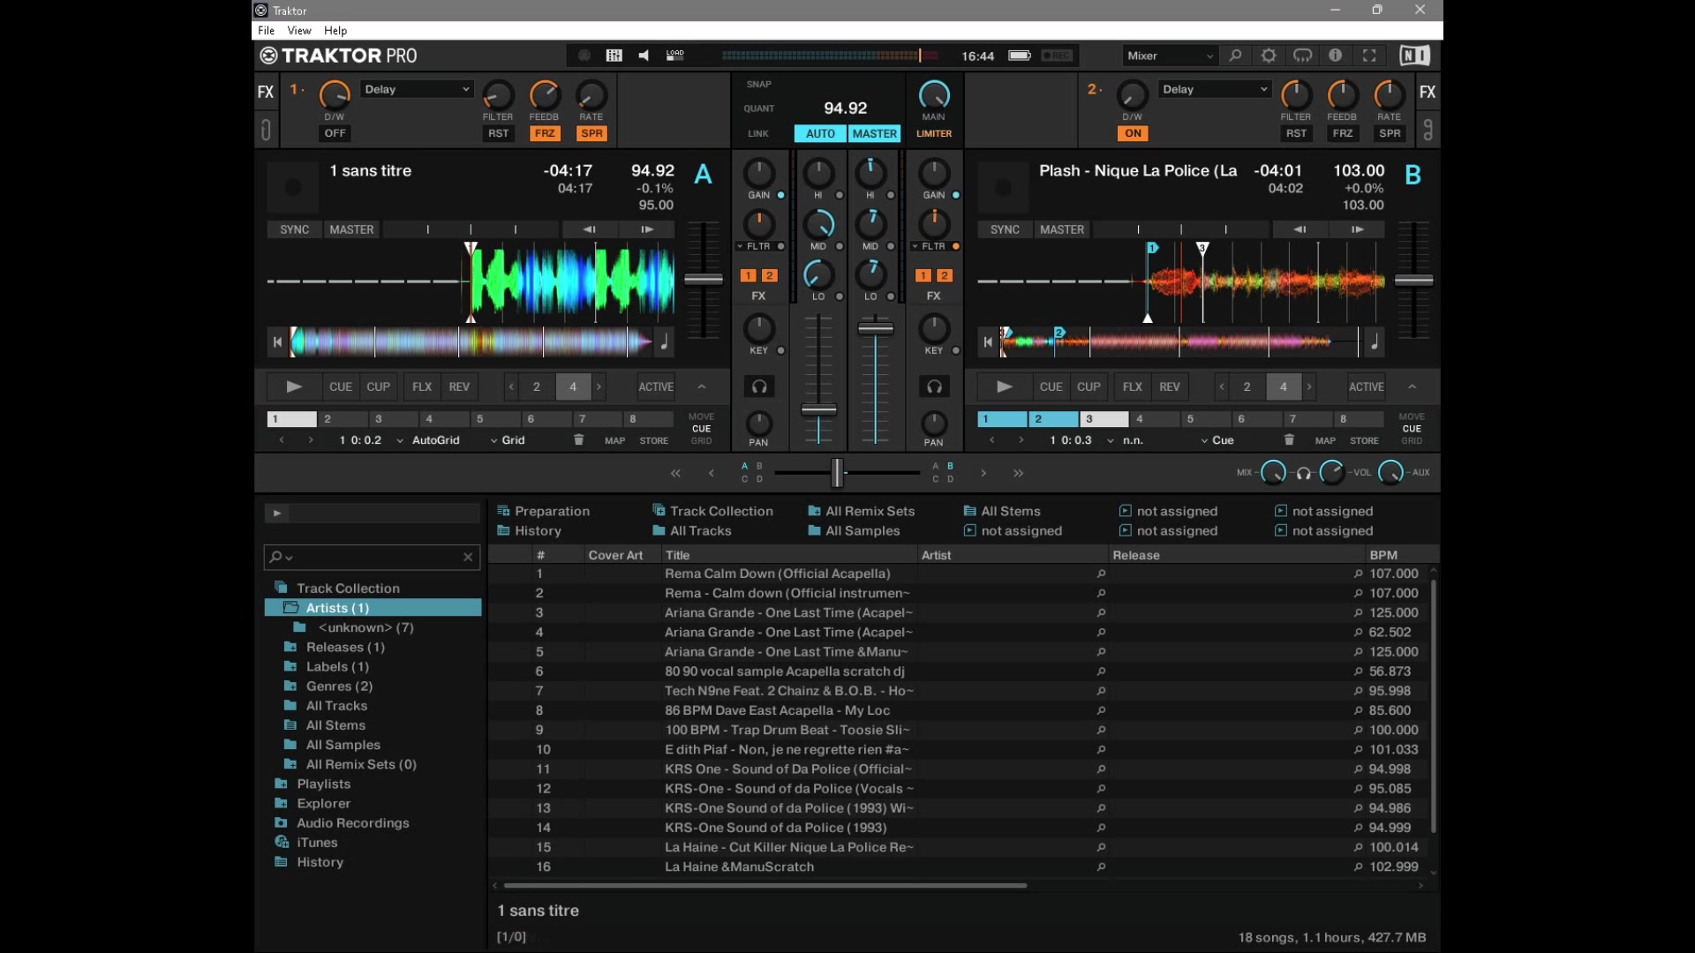Open the left FX unit panel

pos(266,92)
